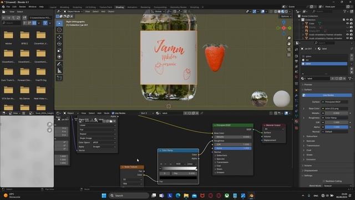Click the red X axis on navigation gizmo

pyautogui.click(x=283, y=28)
